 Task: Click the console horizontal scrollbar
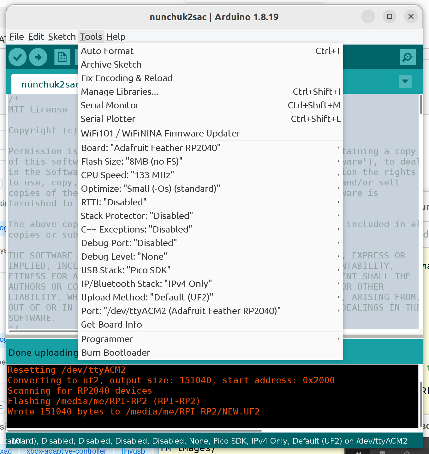(134, 430)
